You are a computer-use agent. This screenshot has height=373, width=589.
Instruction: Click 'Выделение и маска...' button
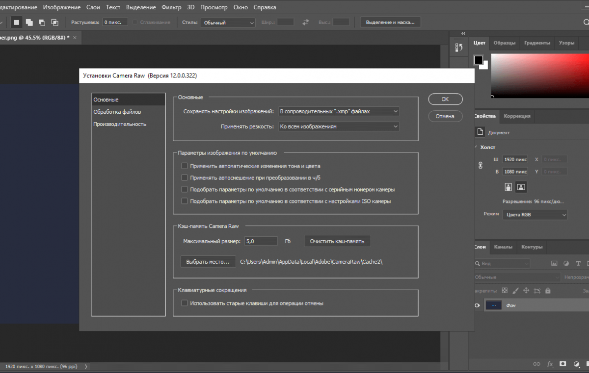coord(390,23)
